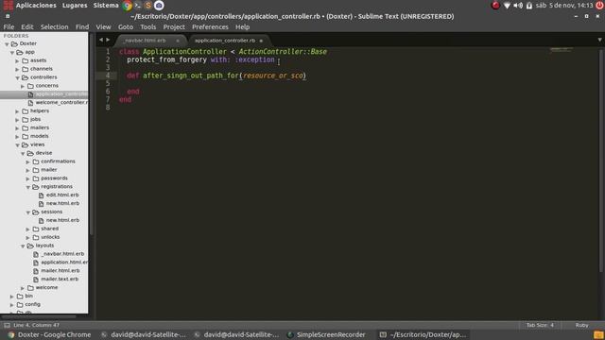This screenshot has width=605, height=340.
Task: Open the Doxter root folder icon
Action: click(15, 43)
